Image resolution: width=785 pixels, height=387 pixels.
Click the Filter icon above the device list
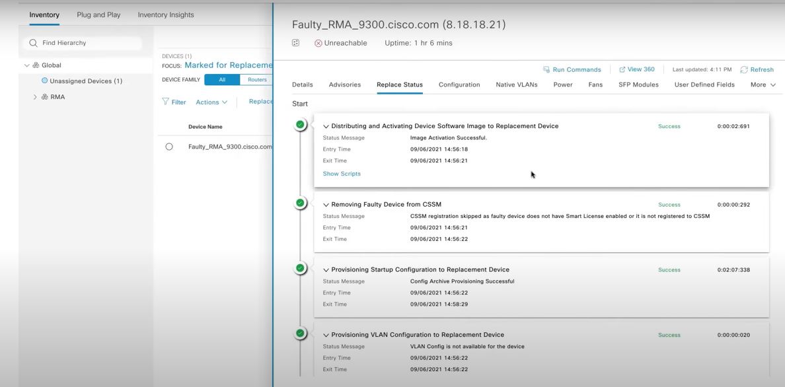[x=164, y=102]
